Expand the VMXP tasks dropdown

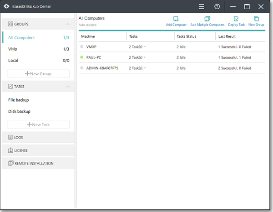click(x=145, y=47)
